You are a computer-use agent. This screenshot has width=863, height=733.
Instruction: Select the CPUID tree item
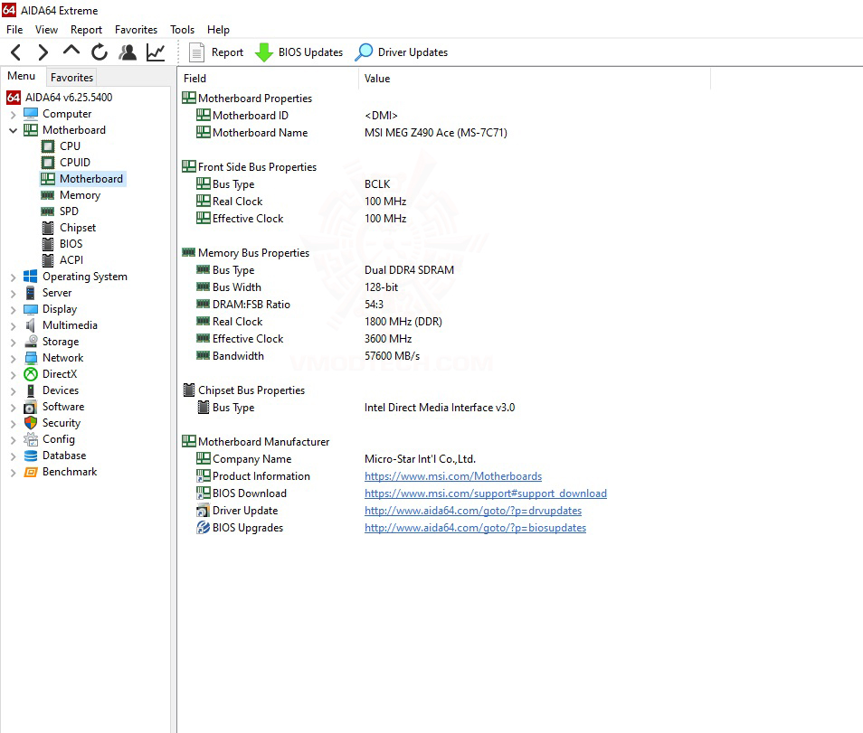point(75,163)
